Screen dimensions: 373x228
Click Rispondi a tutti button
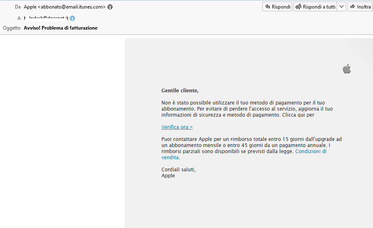click(315, 6)
